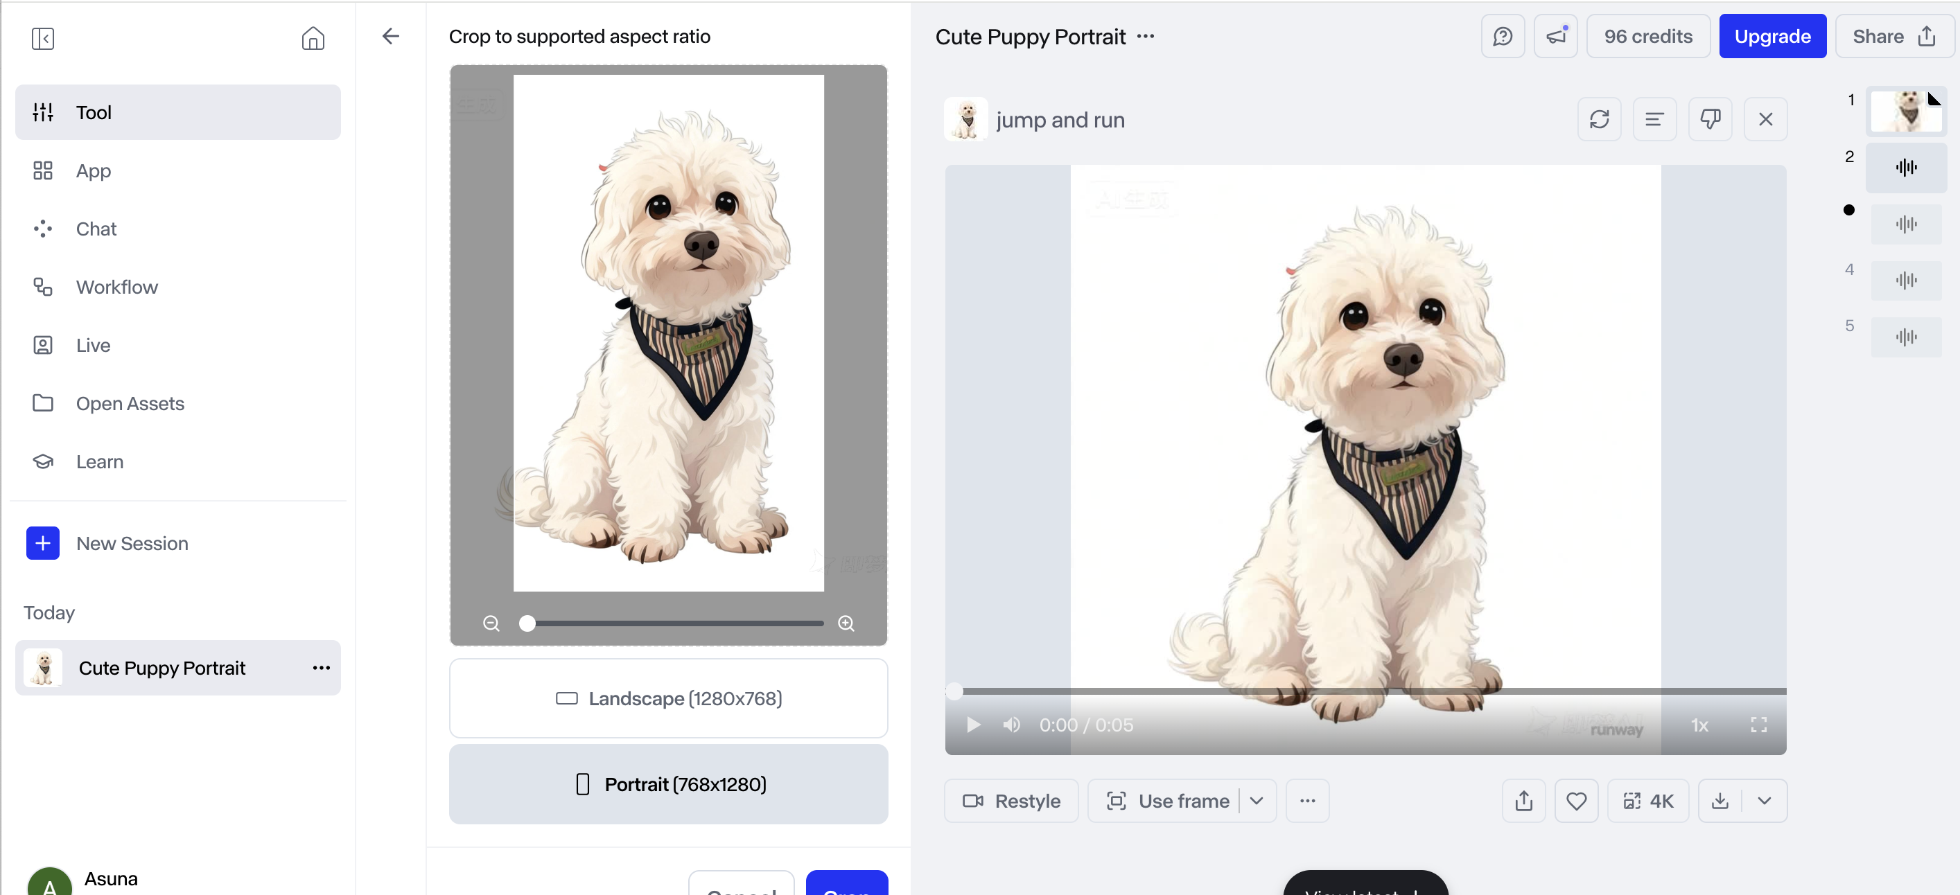Screen dimensions: 1960x895
Task: Expand the Use frame dropdown arrow
Action: point(1257,801)
